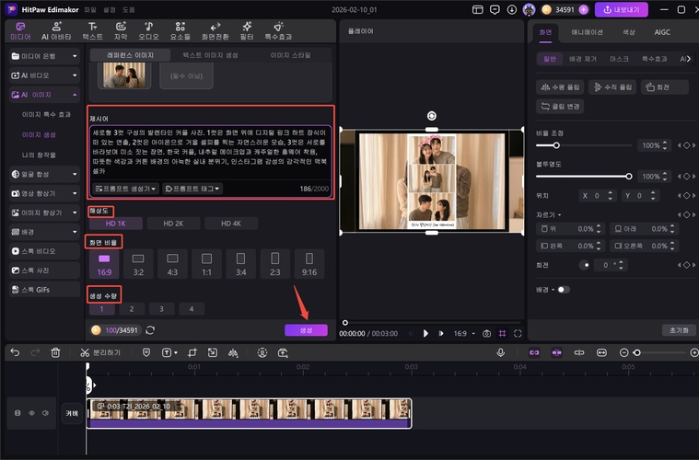Open the 애니메이션 tab

(588, 32)
